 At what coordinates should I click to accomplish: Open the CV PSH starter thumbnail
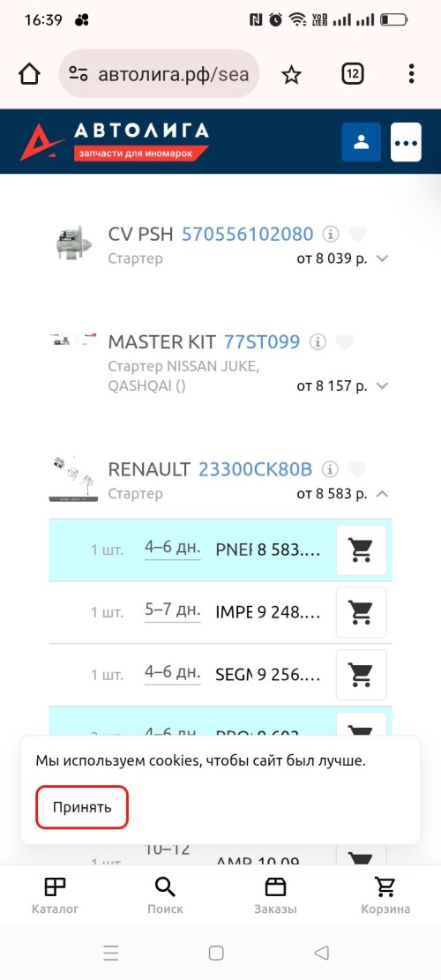(x=74, y=243)
